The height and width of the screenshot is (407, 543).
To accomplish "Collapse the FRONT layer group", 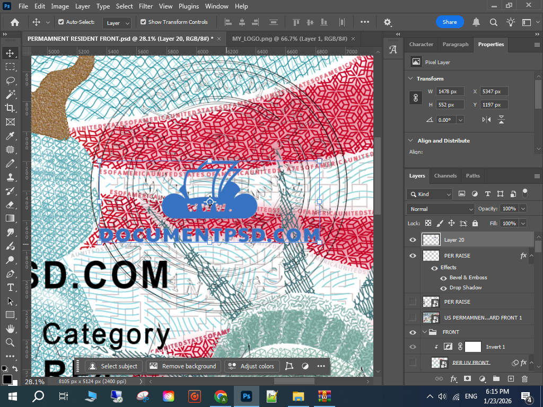I will [424, 332].
